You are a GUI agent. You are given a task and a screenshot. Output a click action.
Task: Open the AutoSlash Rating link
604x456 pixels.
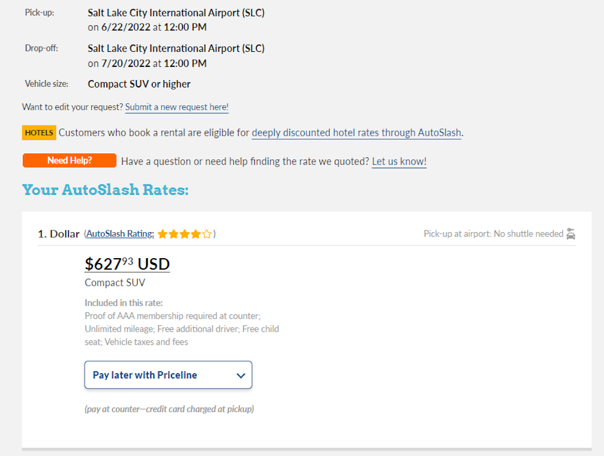120,234
